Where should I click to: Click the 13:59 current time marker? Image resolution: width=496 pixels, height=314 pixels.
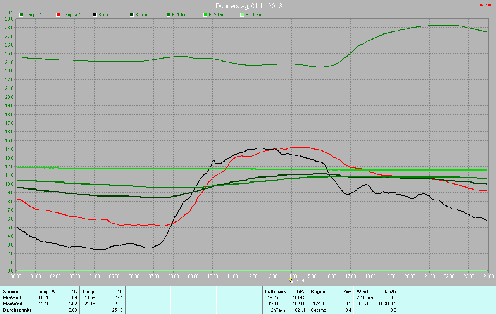298,280
